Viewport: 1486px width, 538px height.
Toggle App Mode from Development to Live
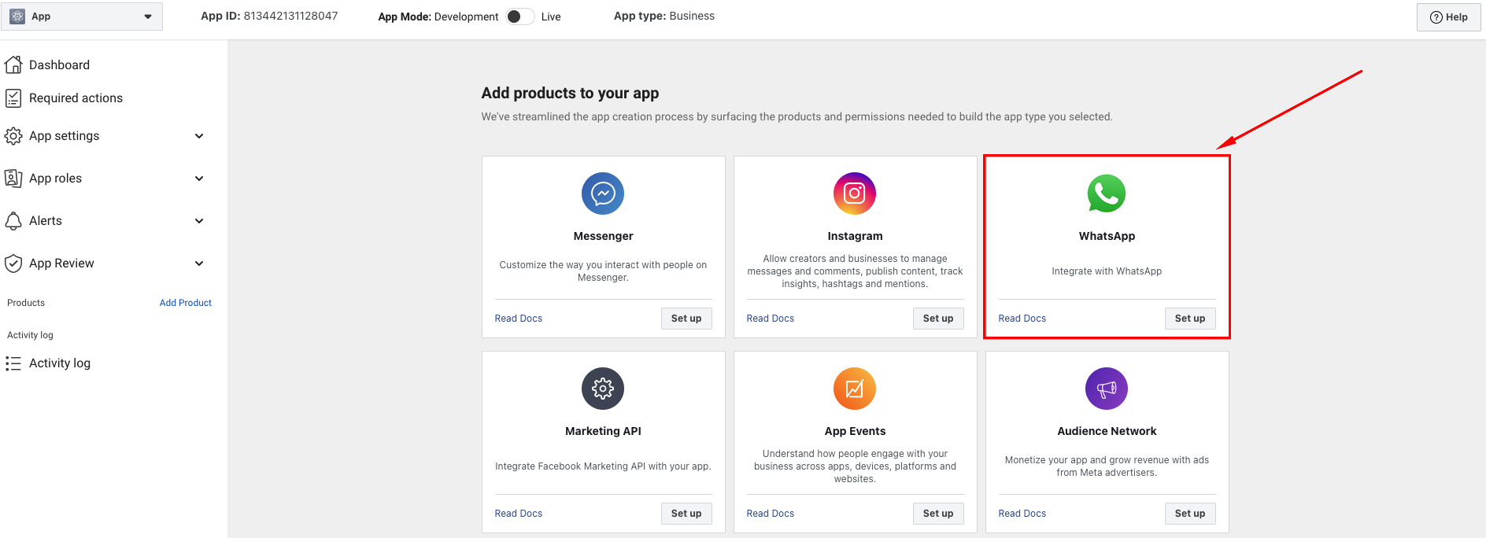(x=519, y=17)
